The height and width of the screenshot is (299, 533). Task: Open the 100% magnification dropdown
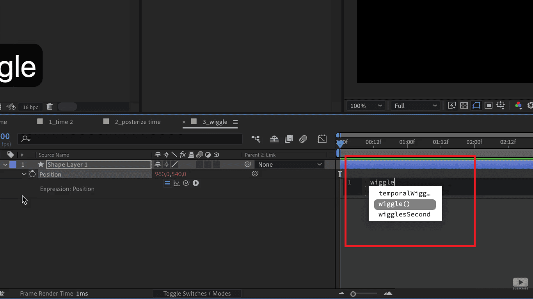pyautogui.click(x=366, y=106)
